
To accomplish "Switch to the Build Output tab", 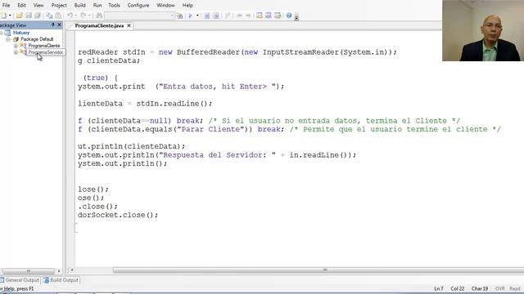I will 61,280.
